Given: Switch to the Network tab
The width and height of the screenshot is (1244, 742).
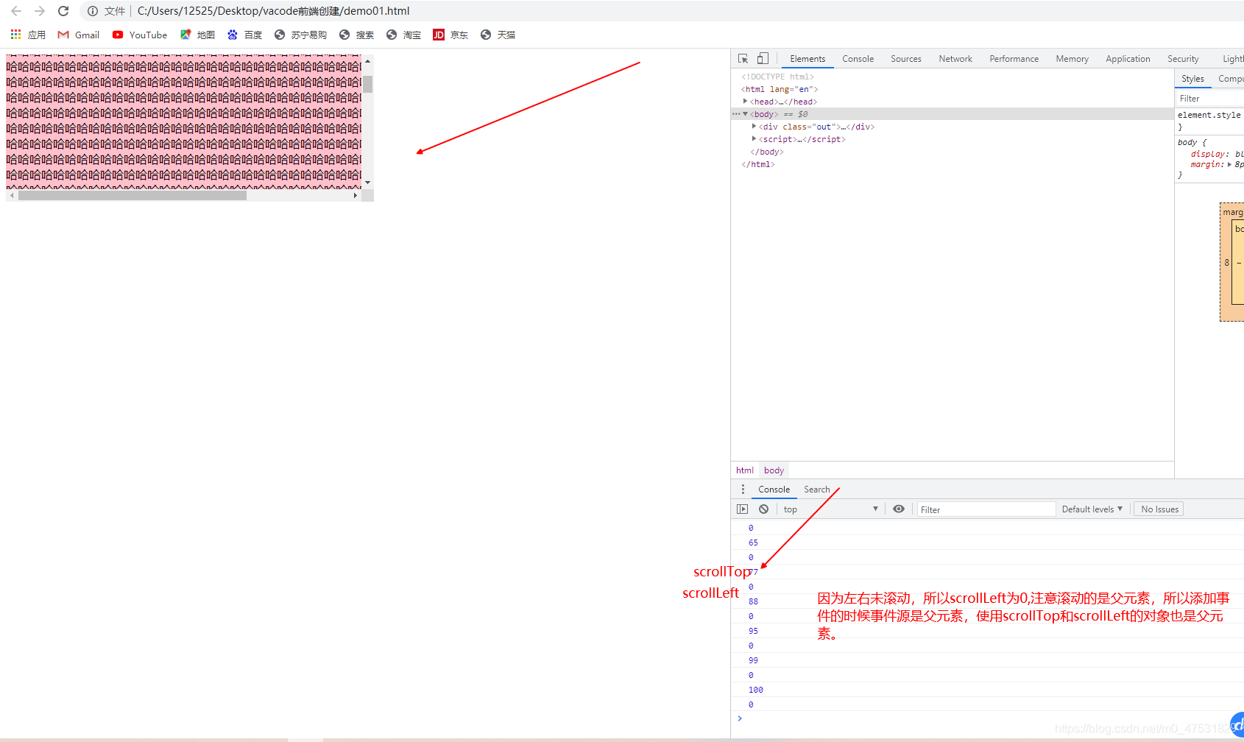Looking at the screenshot, I should [x=955, y=59].
